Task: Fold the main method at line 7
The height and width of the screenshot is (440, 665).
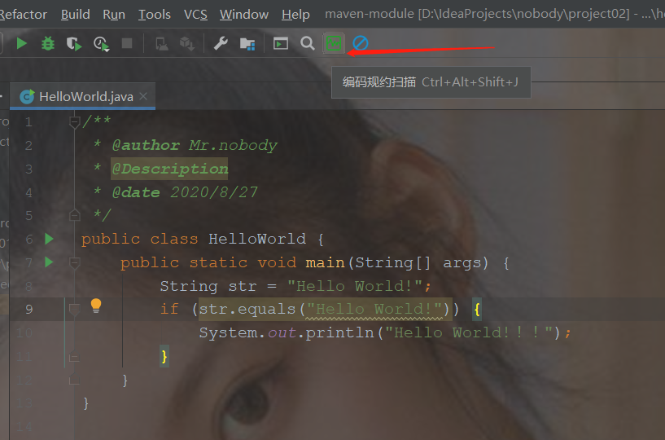Action: click(75, 263)
